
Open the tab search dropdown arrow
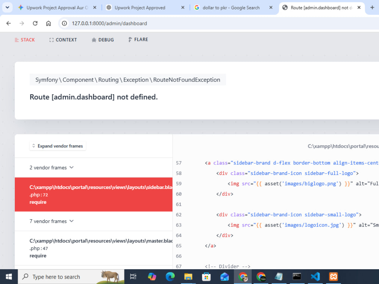pos(7,8)
